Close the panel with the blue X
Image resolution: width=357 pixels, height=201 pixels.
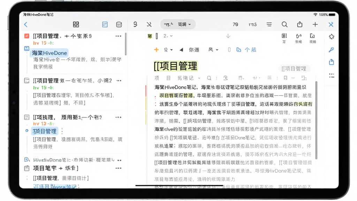pyautogui.click(x=331, y=24)
